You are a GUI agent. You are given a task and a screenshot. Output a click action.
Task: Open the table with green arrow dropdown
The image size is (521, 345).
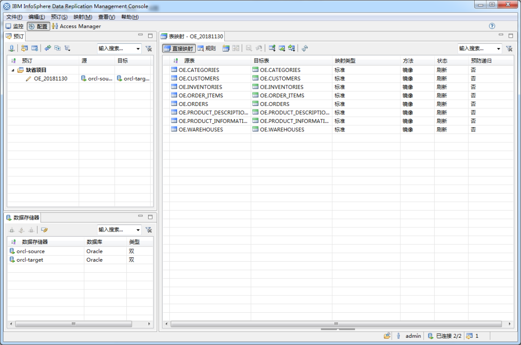pyautogui.click(x=282, y=49)
